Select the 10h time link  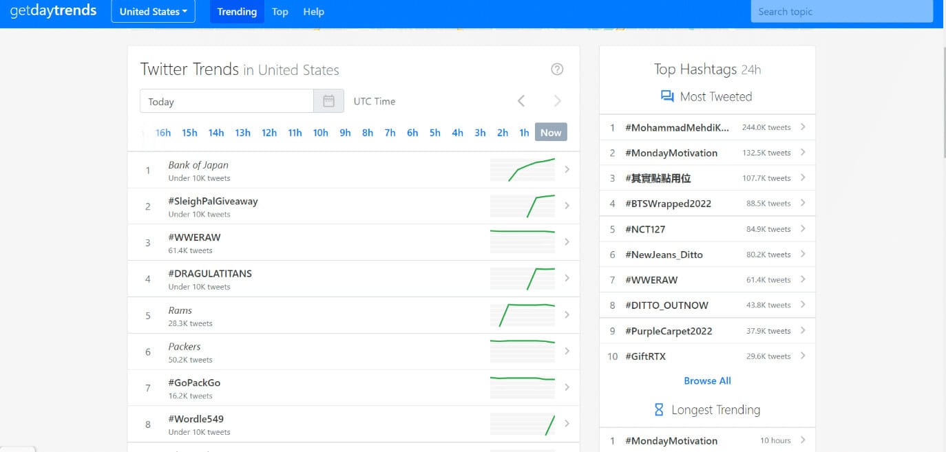coord(320,133)
